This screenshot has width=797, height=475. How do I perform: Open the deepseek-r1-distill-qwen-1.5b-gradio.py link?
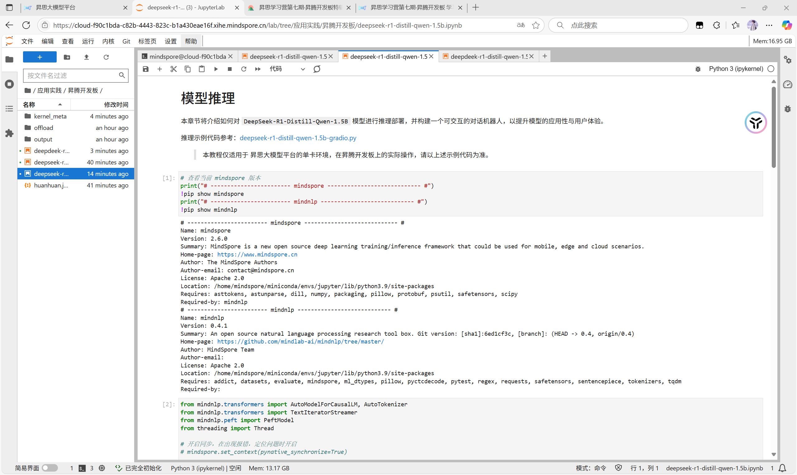pyautogui.click(x=298, y=138)
